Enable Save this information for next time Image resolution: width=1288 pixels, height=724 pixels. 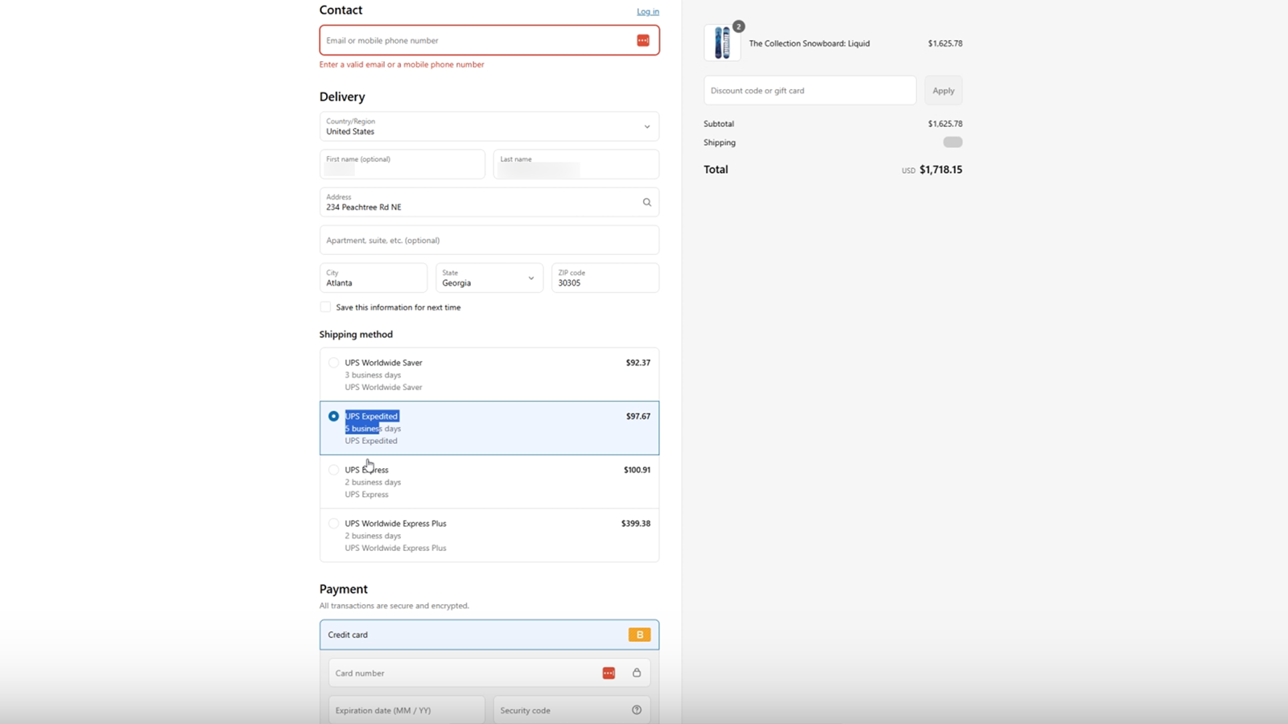coord(324,306)
